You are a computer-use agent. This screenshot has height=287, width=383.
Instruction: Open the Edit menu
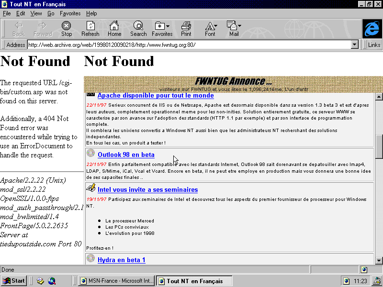click(21, 13)
